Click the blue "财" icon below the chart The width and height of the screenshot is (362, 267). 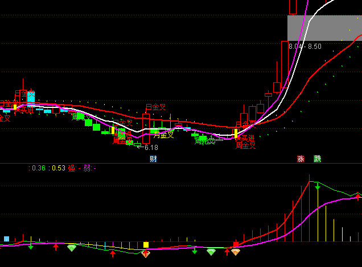click(x=153, y=158)
